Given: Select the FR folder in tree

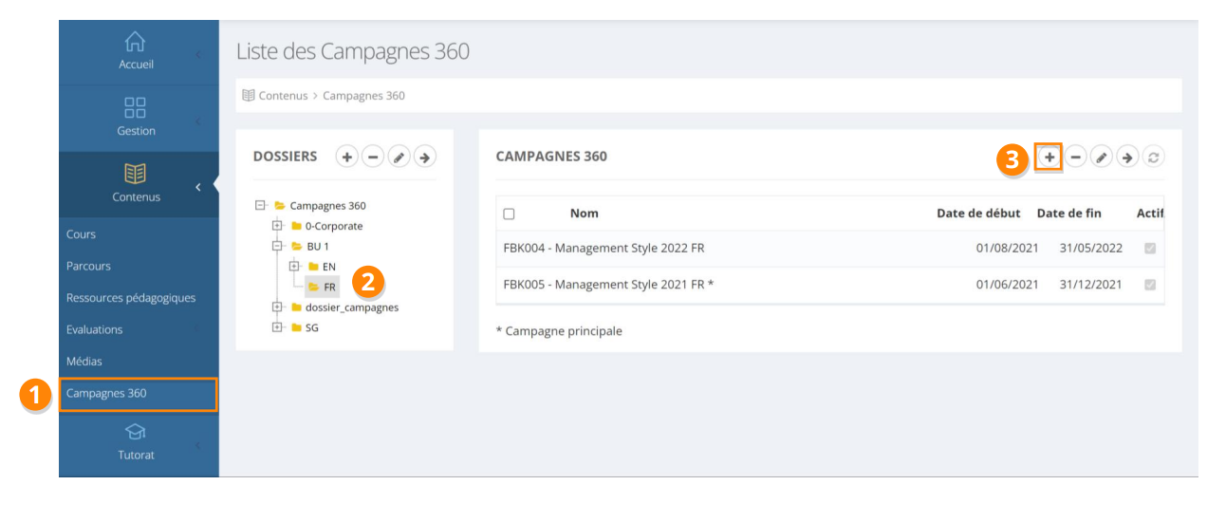Looking at the screenshot, I should click(x=329, y=287).
